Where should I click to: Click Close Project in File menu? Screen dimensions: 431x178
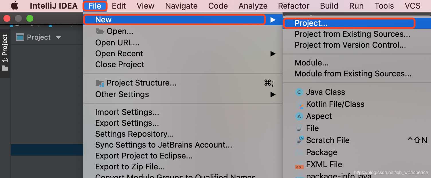(119, 65)
